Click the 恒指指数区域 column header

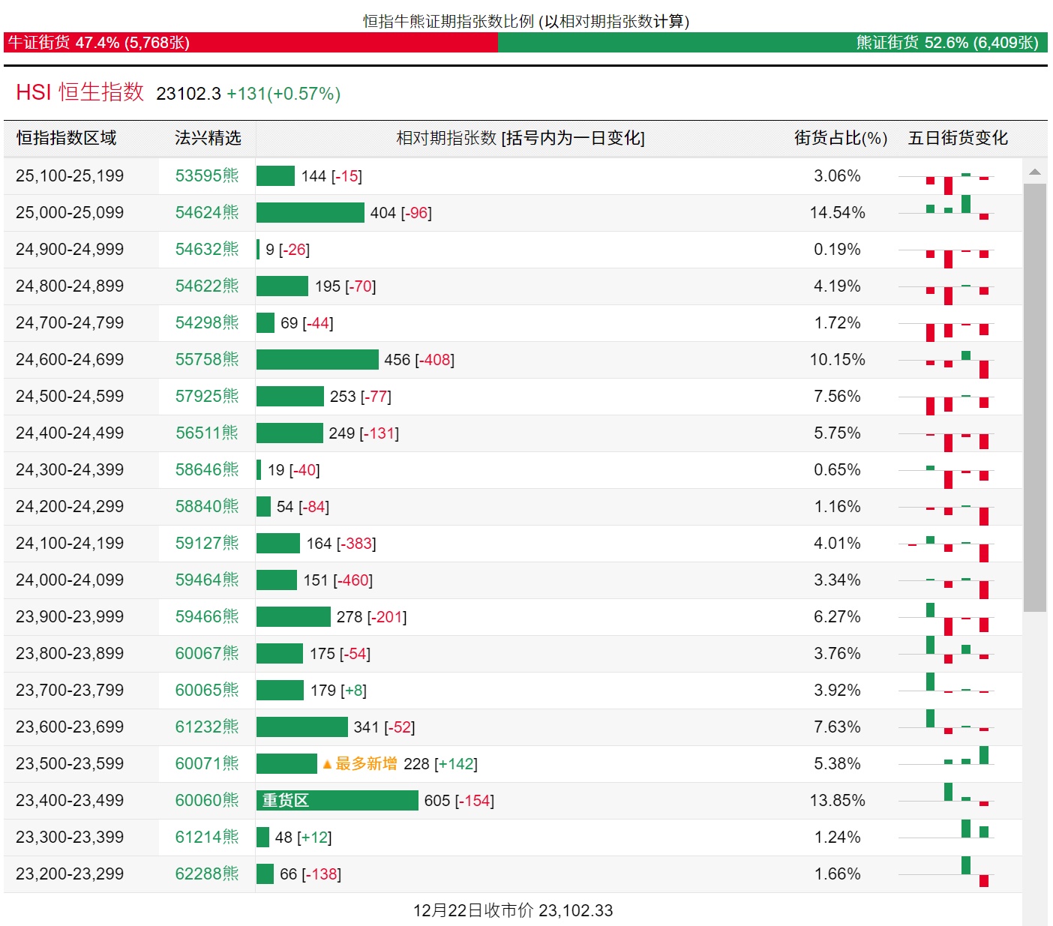point(67,138)
